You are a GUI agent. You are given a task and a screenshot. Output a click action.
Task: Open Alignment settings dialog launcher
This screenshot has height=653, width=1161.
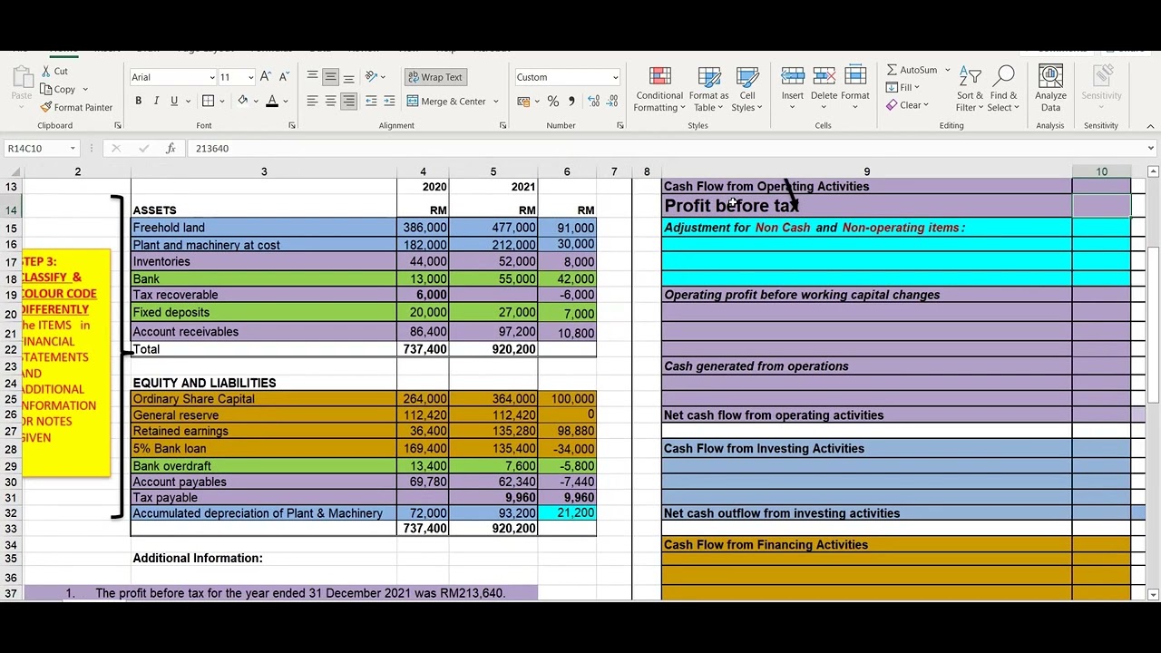click(502, 125)
